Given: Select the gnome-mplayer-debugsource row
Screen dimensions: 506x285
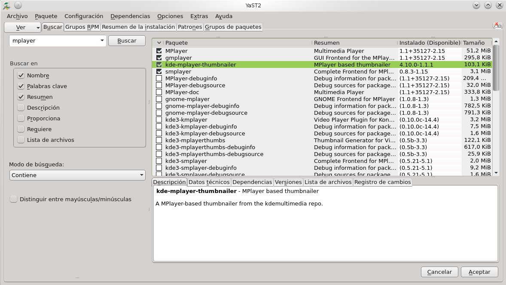Looking at the screenshot, I should [322, 113].
